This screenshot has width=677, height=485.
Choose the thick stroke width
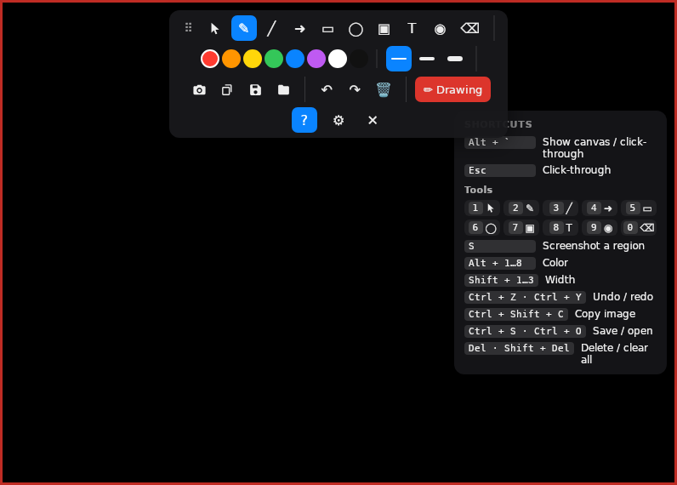tap(455, 59)
